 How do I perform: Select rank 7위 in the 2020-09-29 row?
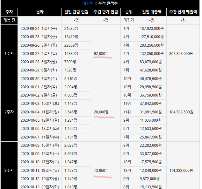click(x=126, y=70)
